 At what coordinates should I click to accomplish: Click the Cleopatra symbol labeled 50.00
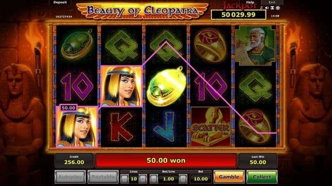point(77,126)
